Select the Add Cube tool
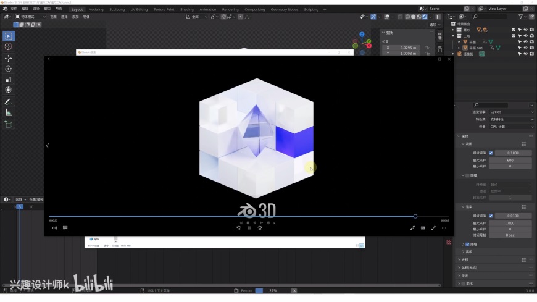 [x=9, y=124]
